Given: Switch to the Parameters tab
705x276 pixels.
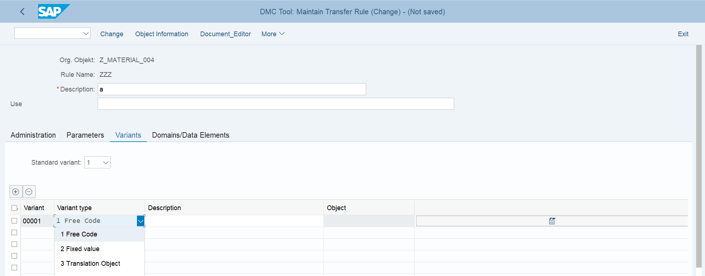Looking at the screenshot, I should (85, 135).
